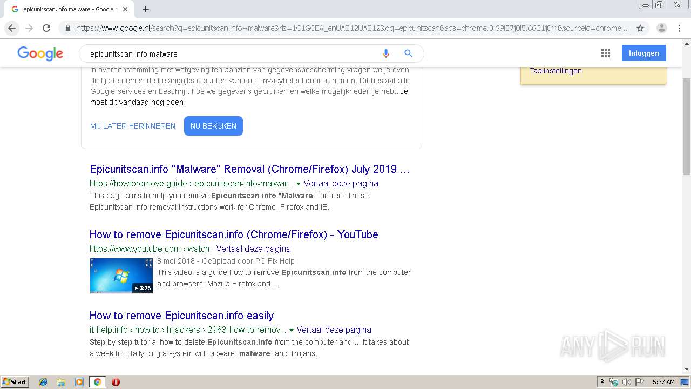Click the Google logo

(x=40, y=53)
